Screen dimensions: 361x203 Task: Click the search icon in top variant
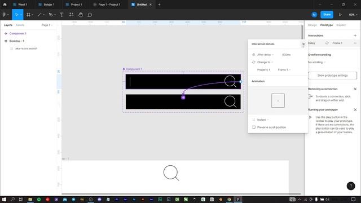point(230,81)
